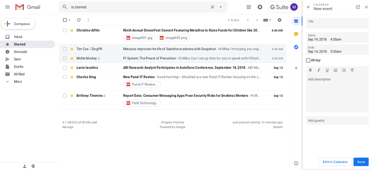Unstar the Mollie Markey email

coord(72,58)
